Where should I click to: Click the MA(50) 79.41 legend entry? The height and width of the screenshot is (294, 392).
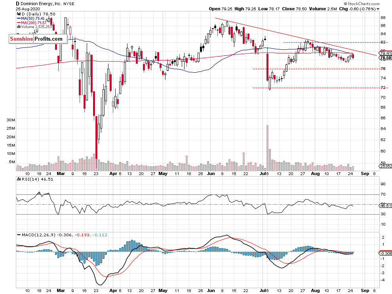click(x=33, y=19)
